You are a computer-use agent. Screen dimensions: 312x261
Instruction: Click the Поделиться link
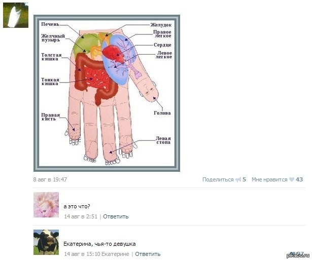pos(218,179)
